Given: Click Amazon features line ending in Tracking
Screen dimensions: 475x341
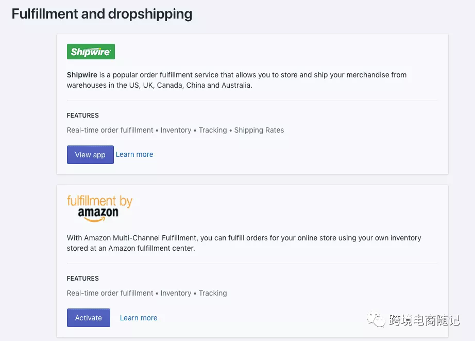Looking at the screenshot, I should [147, 293].
